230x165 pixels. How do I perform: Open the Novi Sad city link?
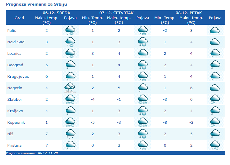coord(16,42)
